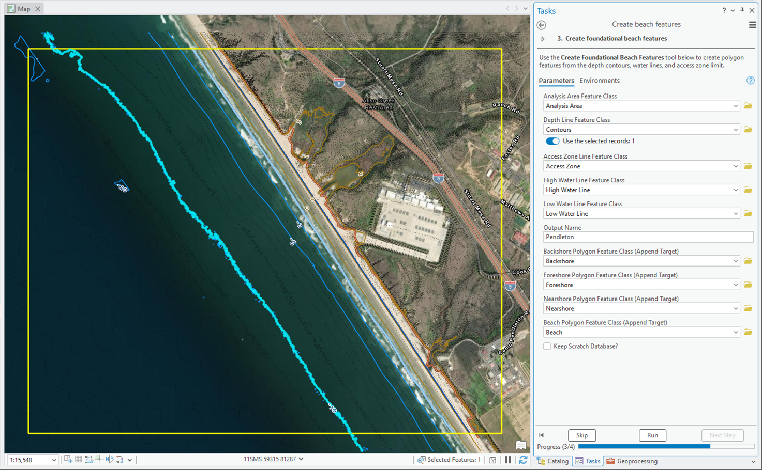Open the High Water Line dropdown
This screenshot has width=762, height=470.
click(736, 190)
